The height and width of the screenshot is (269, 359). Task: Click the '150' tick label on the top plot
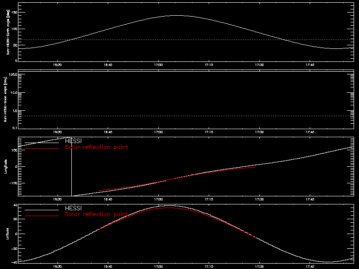(x=14, y=12)
